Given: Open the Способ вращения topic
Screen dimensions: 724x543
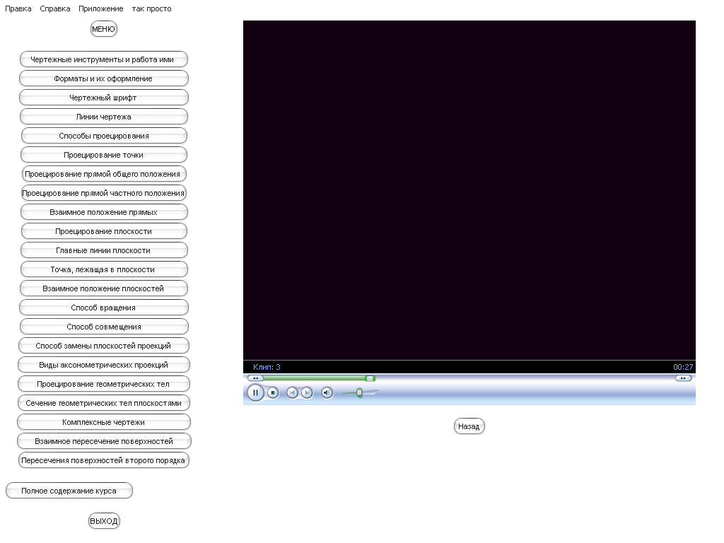Looking at the screenshot, I should pos(104,308).
